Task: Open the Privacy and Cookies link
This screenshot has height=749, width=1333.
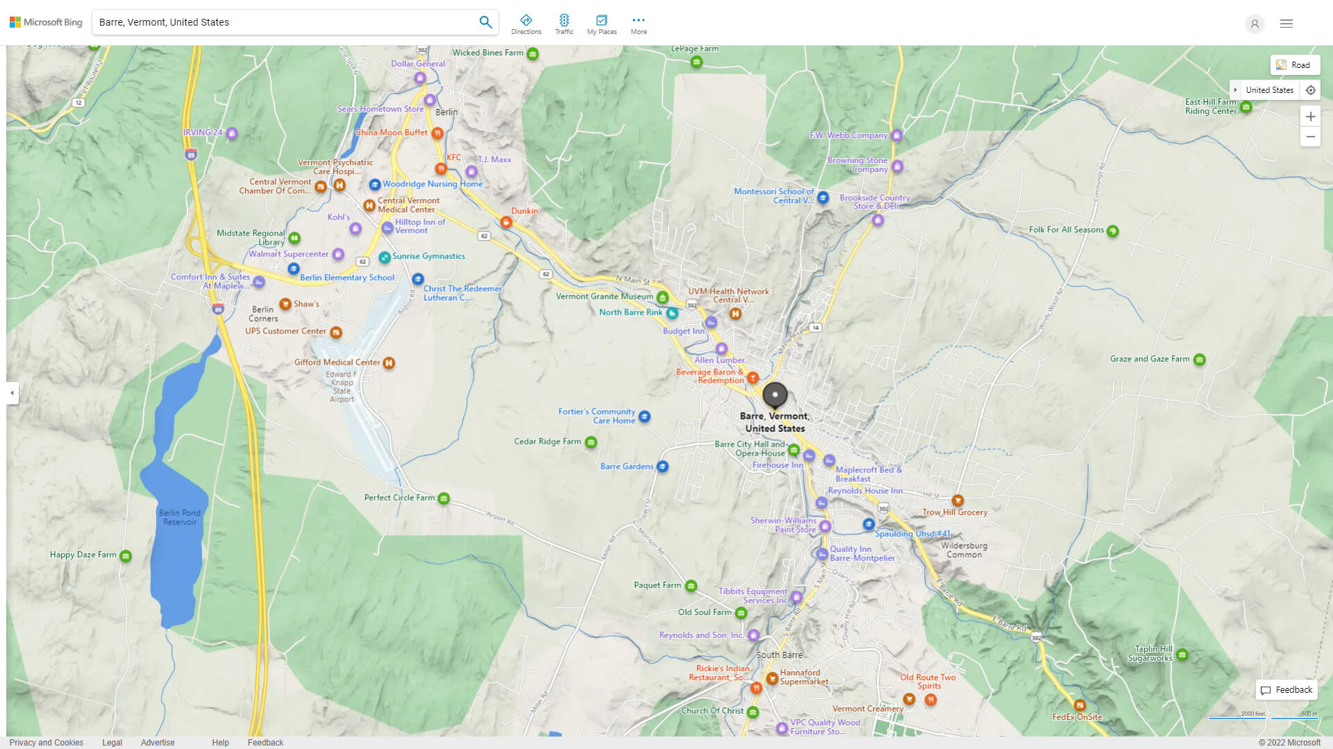Action: click(46, 742)
